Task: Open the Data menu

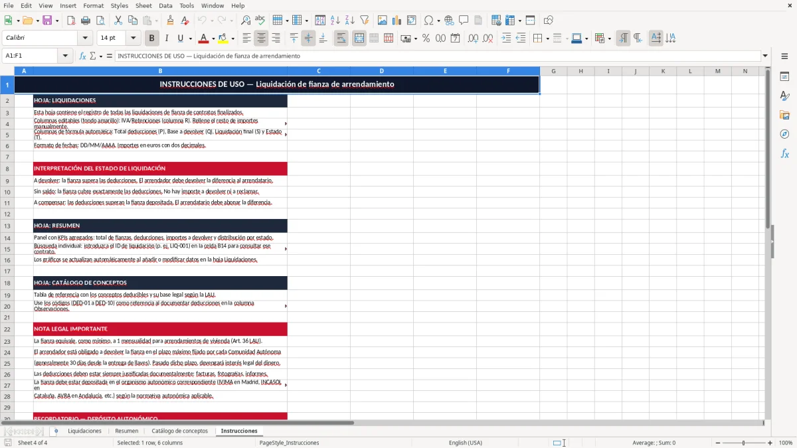Action: click(x=165, y=5)
